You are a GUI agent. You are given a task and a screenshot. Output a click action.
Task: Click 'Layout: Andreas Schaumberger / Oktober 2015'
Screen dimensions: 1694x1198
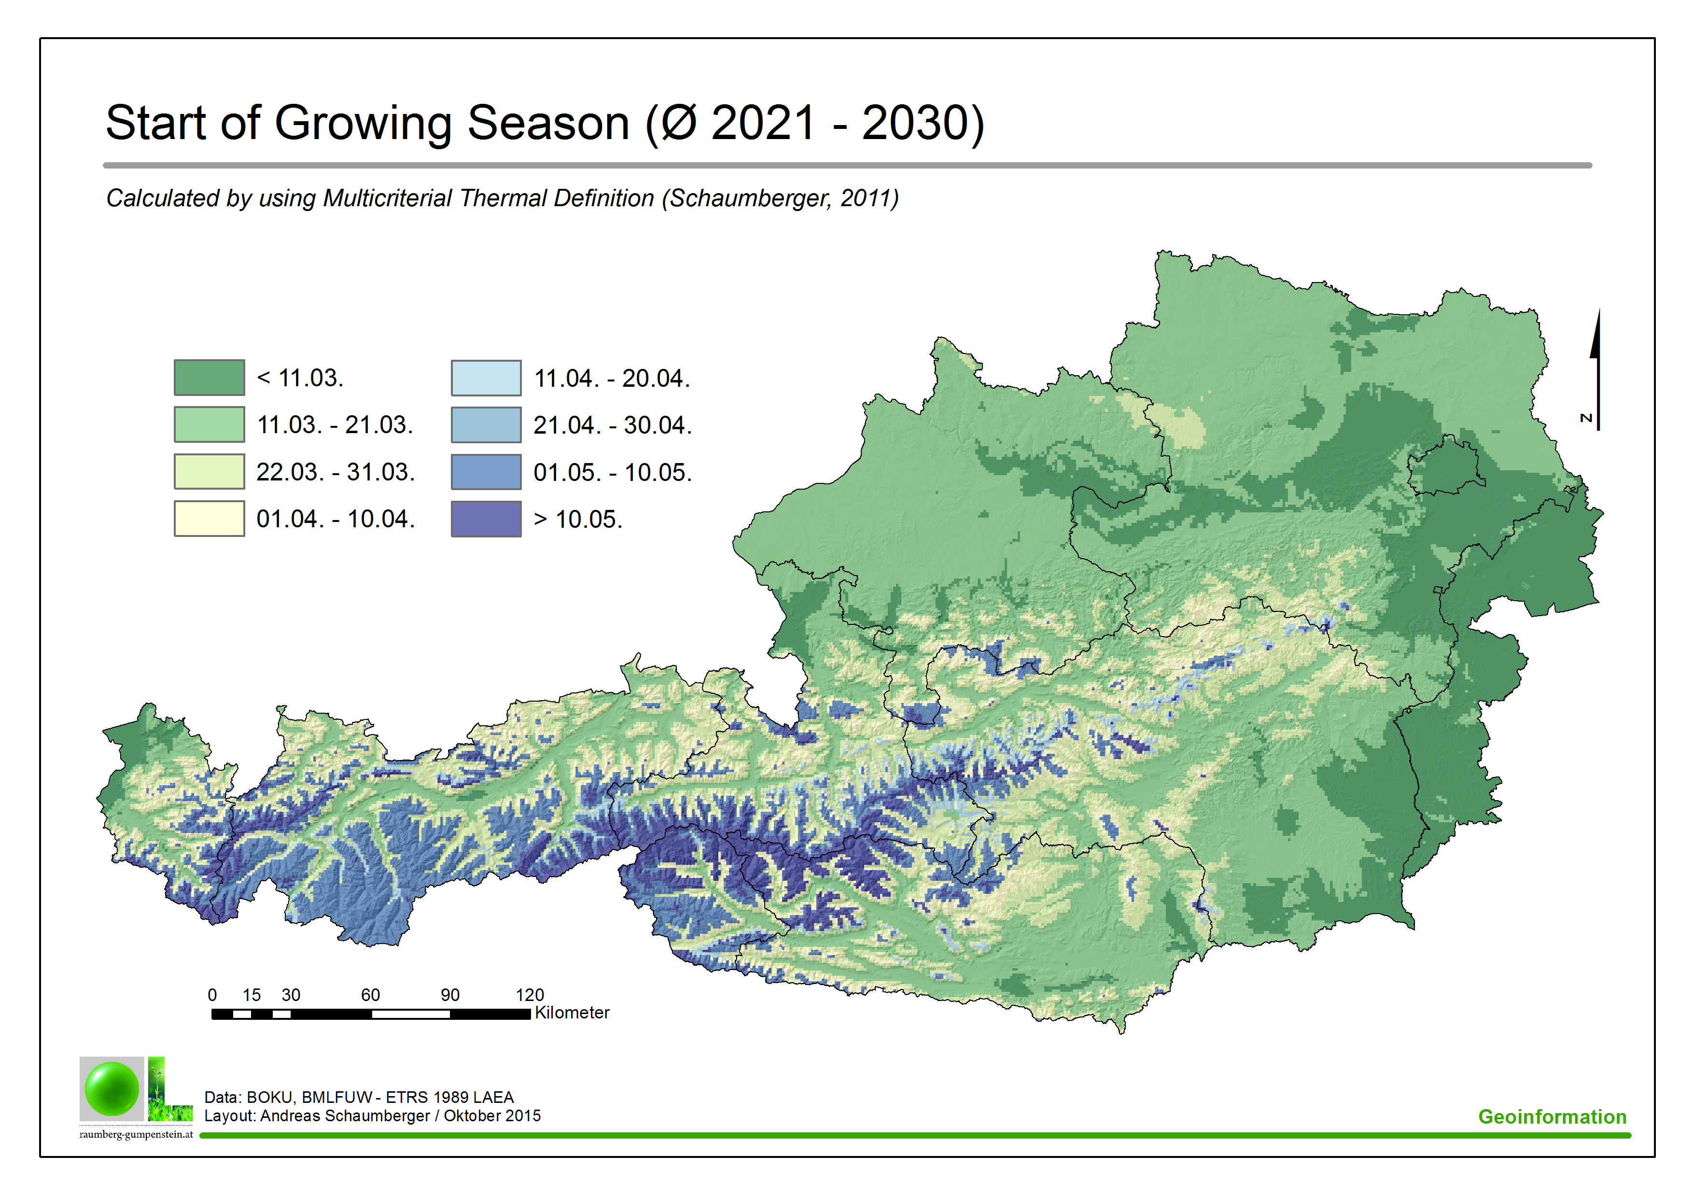[x=373, y=1116]
